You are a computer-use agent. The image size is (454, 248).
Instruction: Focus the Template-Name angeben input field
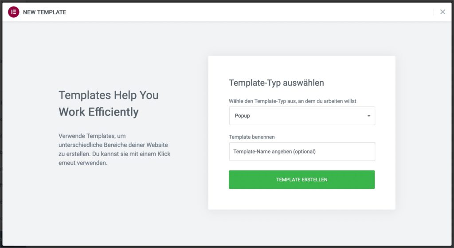coord(302,152)
